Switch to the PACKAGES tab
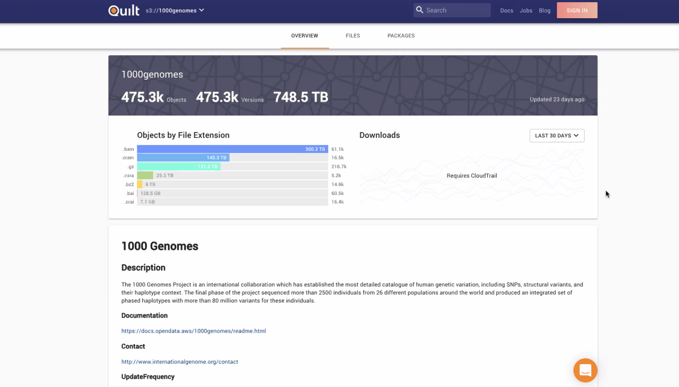This screenshot has height=387, width=679. pyautogui.click(x=401, y=36)
